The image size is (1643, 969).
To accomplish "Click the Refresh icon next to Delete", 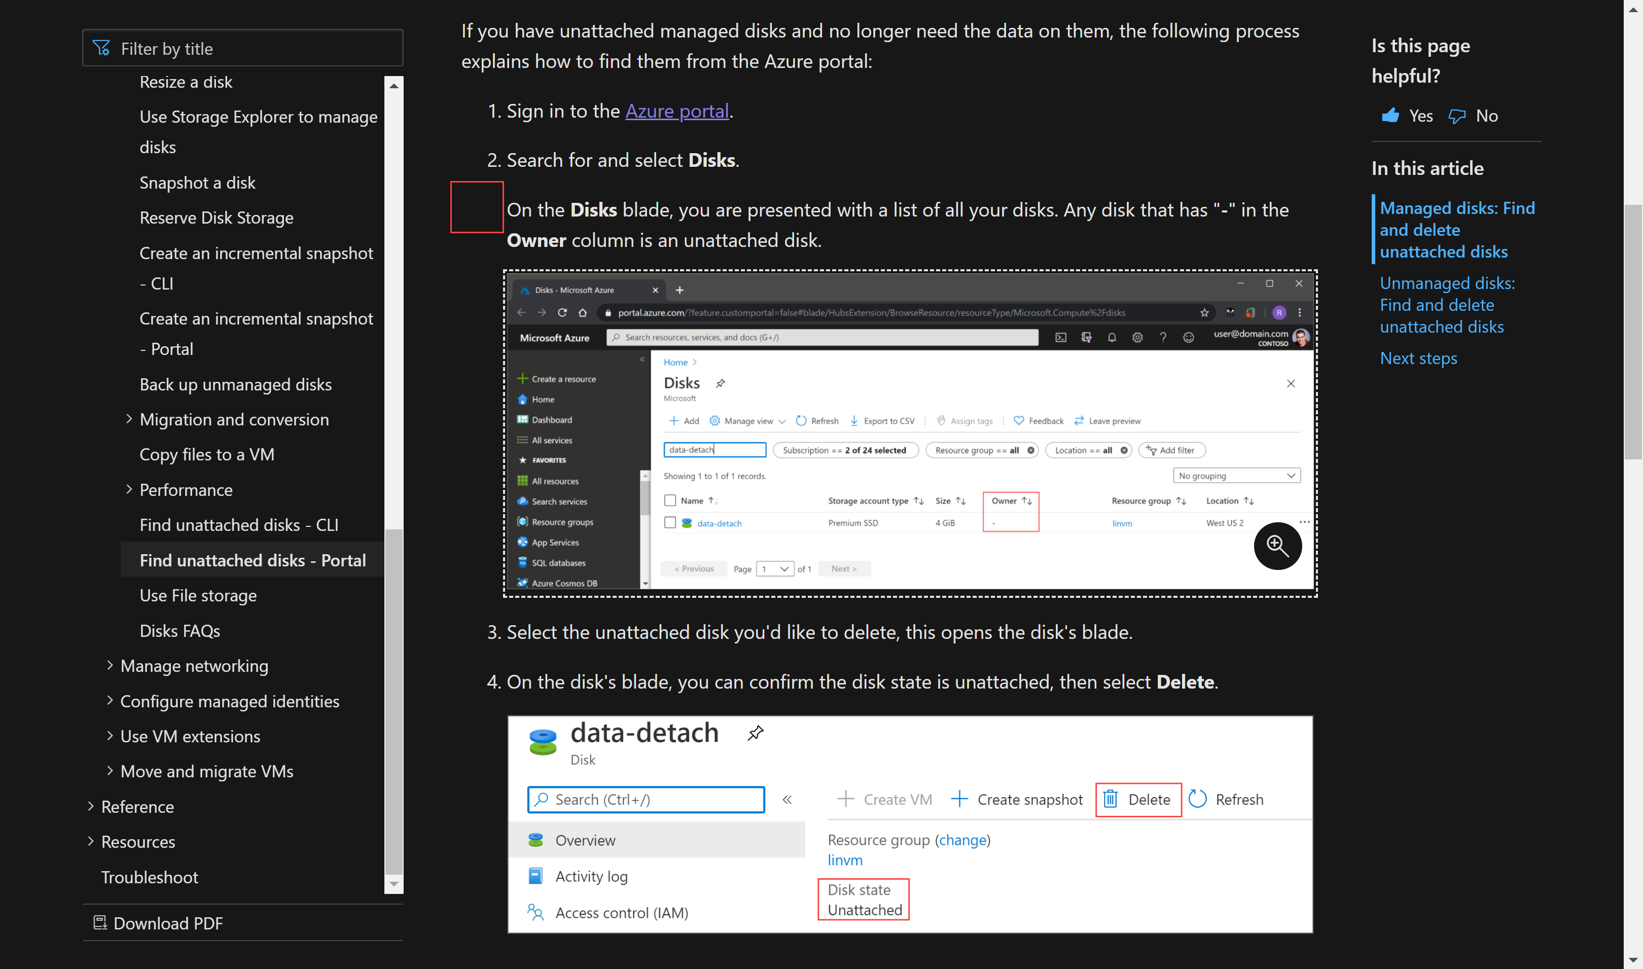I will tap(1198, 799).
